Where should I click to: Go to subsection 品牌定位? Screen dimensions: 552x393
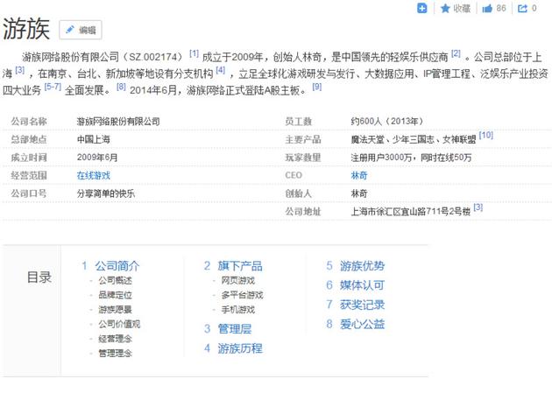point(115,295)
